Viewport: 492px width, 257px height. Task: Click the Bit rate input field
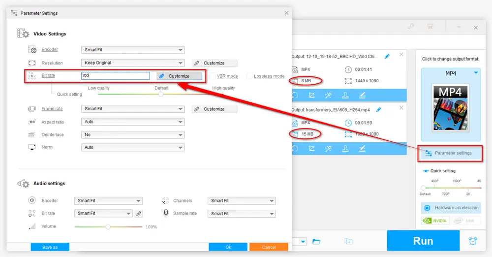pos(116,76)
